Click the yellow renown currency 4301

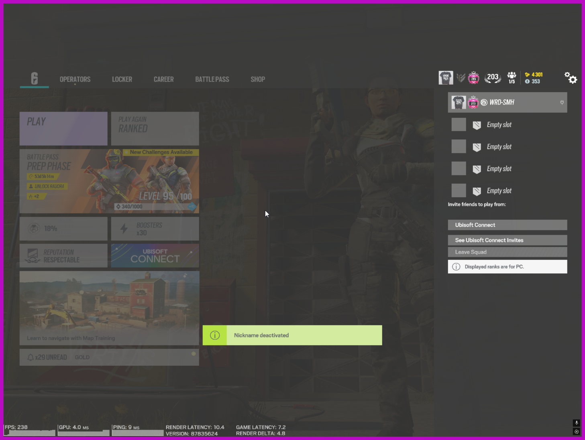pos(534,75)
